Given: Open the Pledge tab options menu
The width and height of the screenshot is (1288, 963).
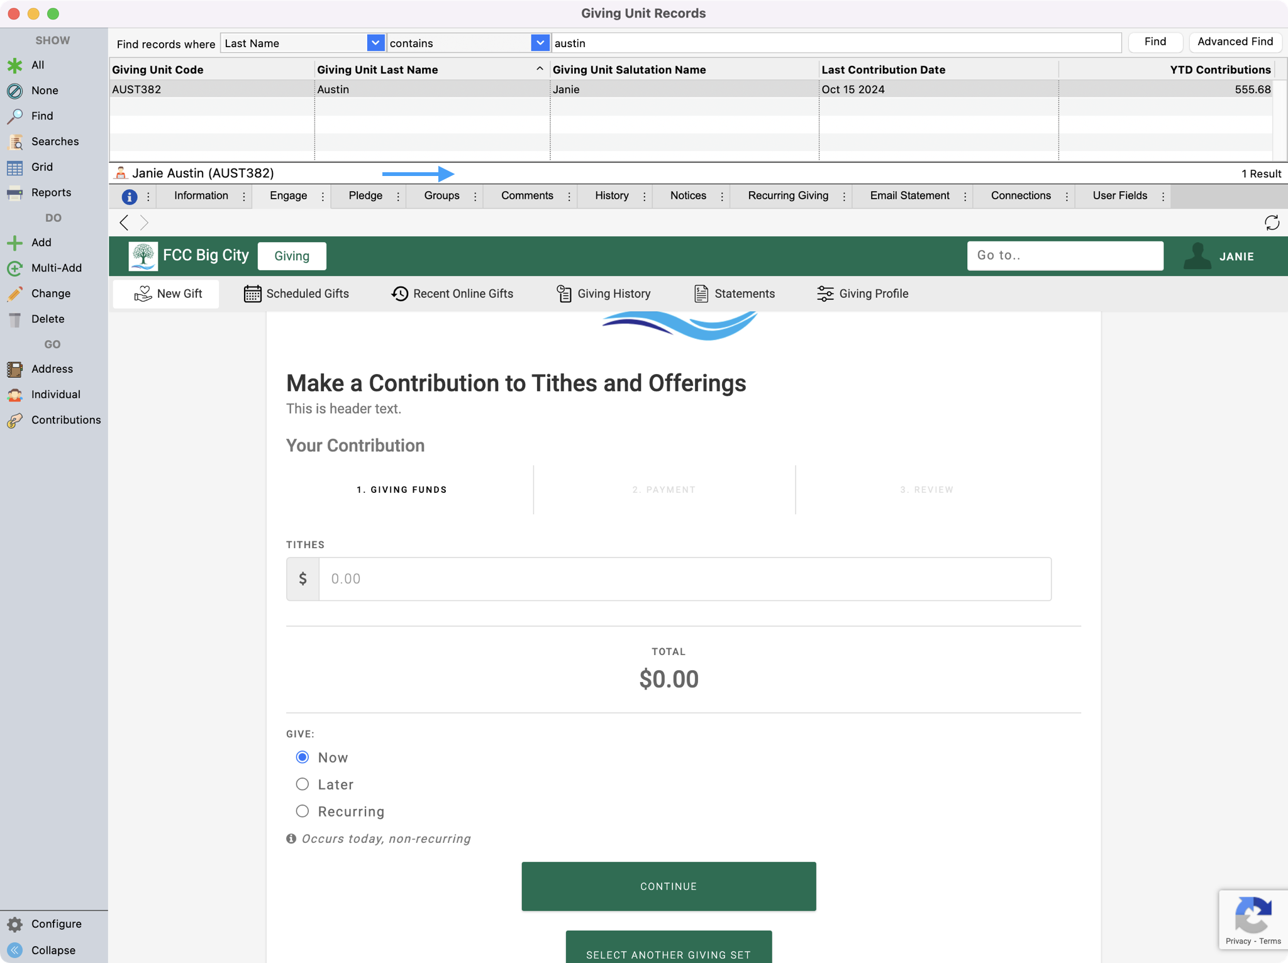Looking at the screenshot, I should [x=398, y=196].
